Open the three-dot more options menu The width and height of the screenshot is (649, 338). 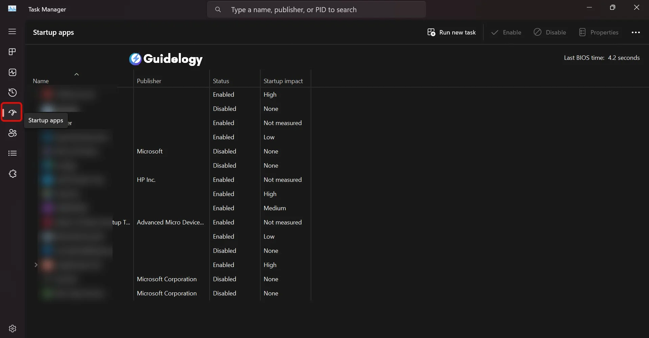point(635,32)
